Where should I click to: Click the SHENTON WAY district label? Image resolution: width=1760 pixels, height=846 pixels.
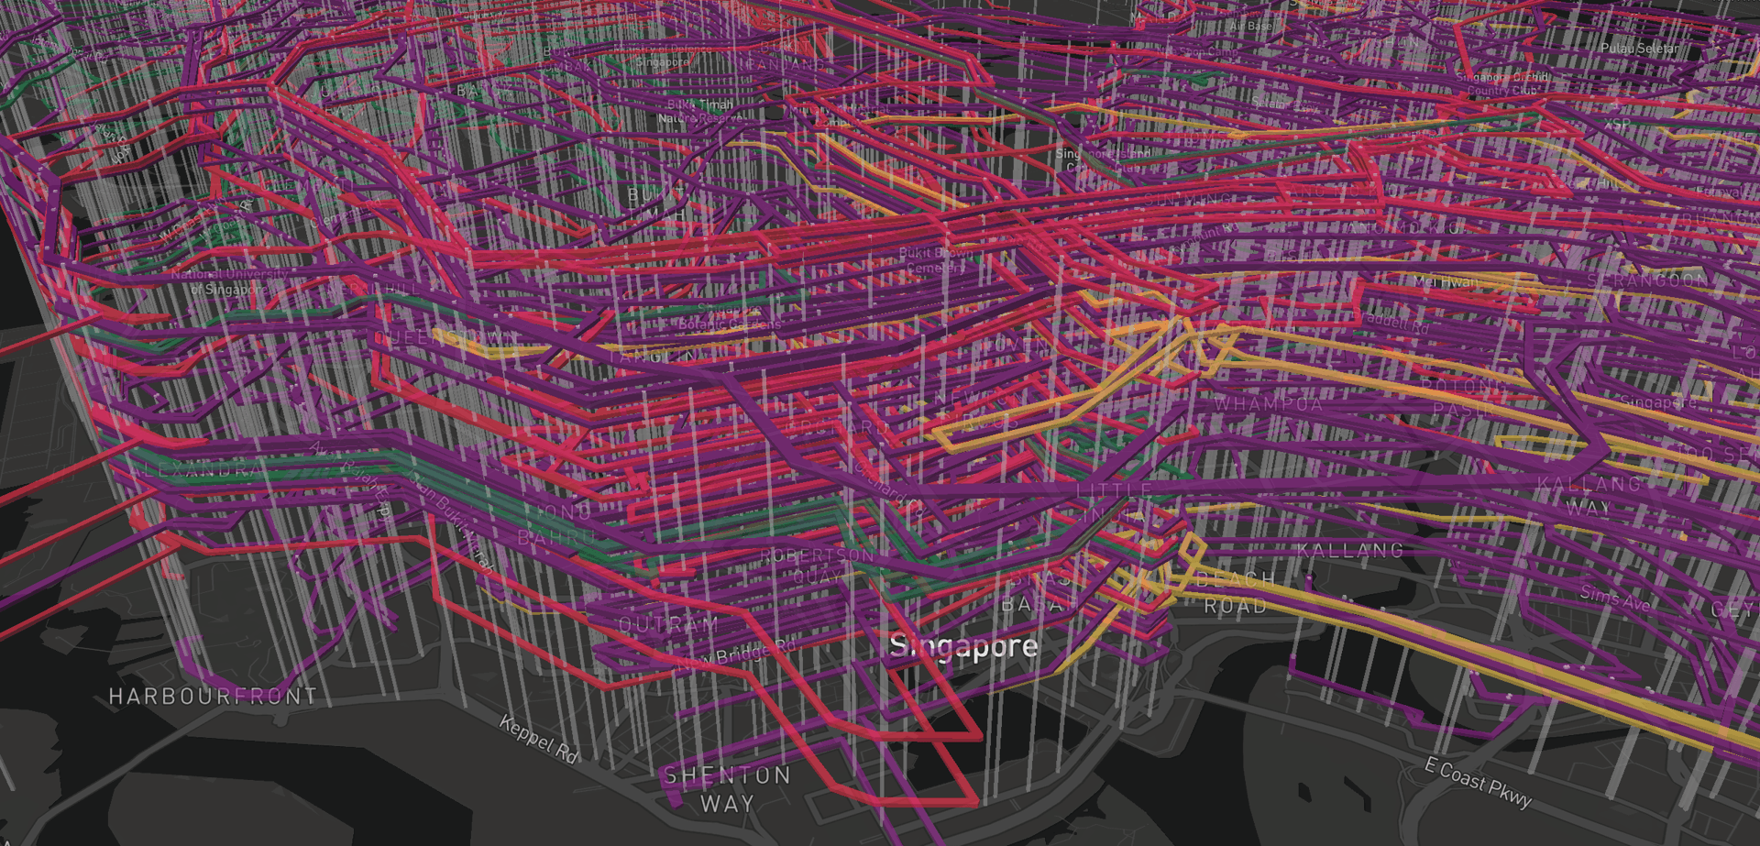click(x=727, y=789)
